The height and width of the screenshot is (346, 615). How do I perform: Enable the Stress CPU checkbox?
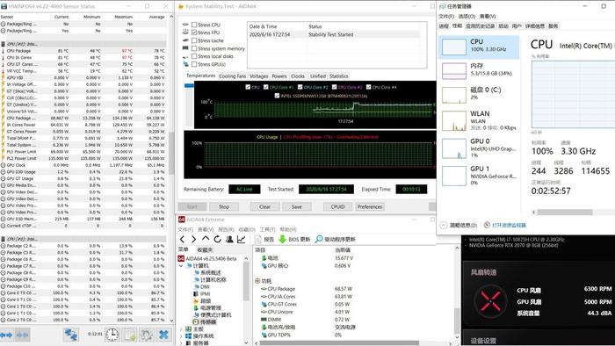tap(194, 25)
